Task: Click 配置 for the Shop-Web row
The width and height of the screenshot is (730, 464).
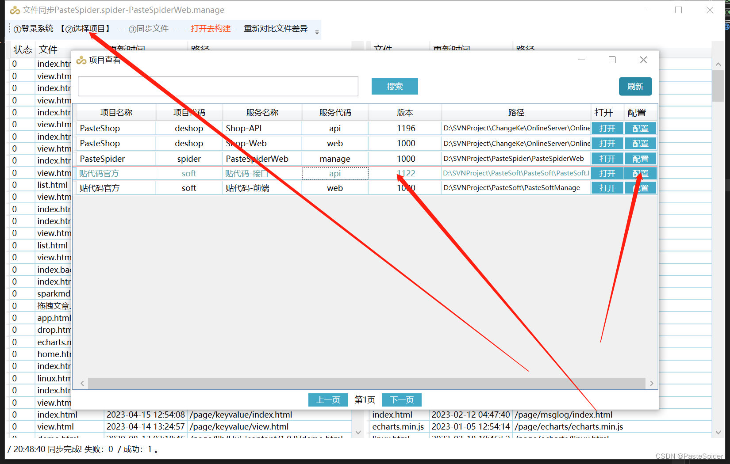Action: coord(640,144)
